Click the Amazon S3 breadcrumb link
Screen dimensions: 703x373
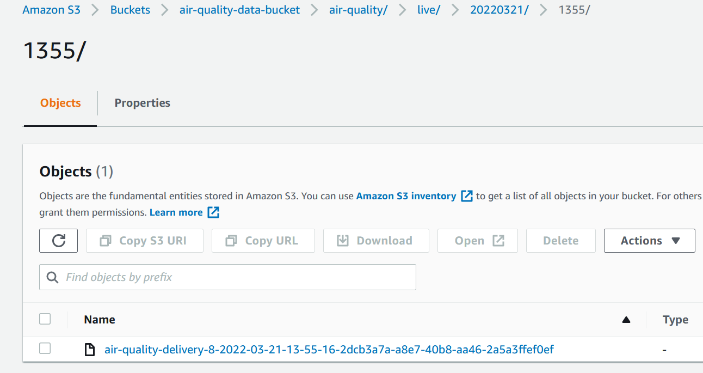[x=52, y=10]
